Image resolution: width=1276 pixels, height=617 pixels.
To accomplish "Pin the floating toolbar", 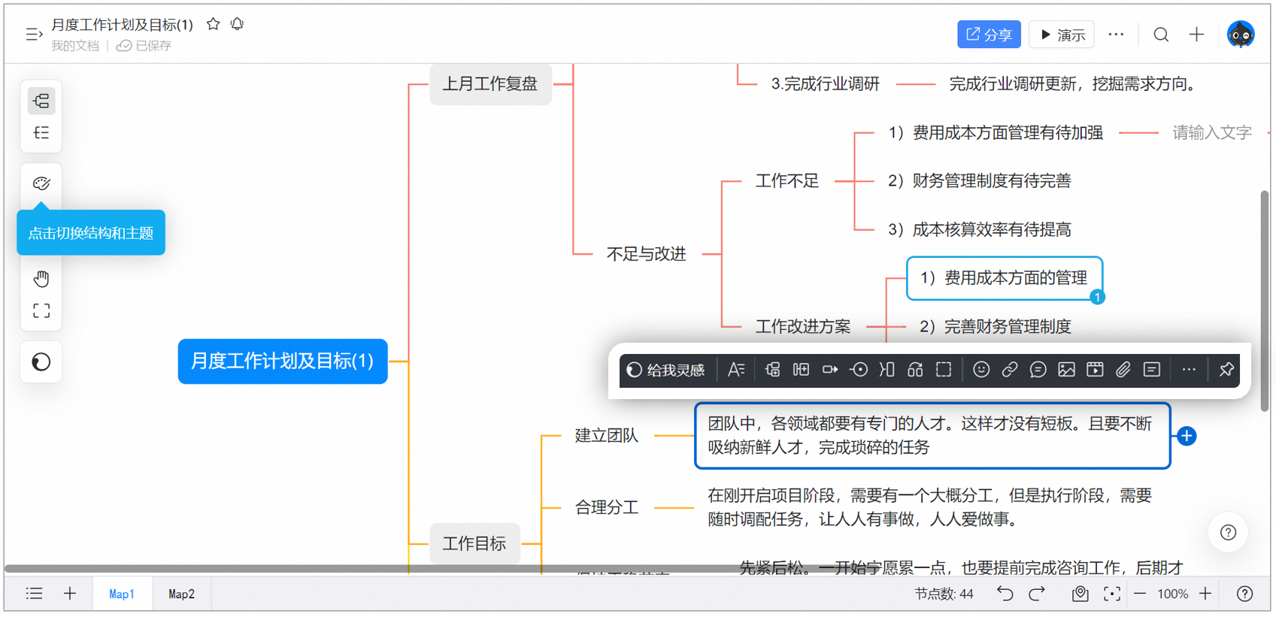I will point(1226,370).
